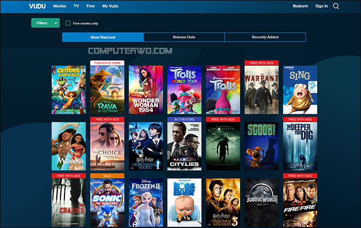
Task: Open the TV menu
Action: click(76, 6)
